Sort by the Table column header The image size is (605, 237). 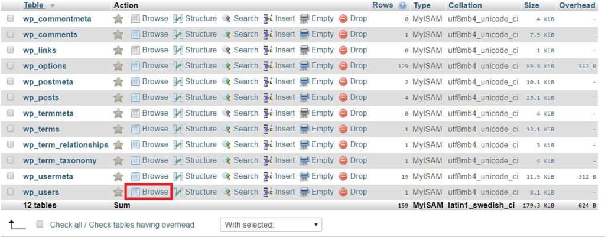click(34, 5)
